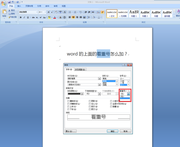
Task: Click the 取消 button in Font dialog
Action: (125, 131)
